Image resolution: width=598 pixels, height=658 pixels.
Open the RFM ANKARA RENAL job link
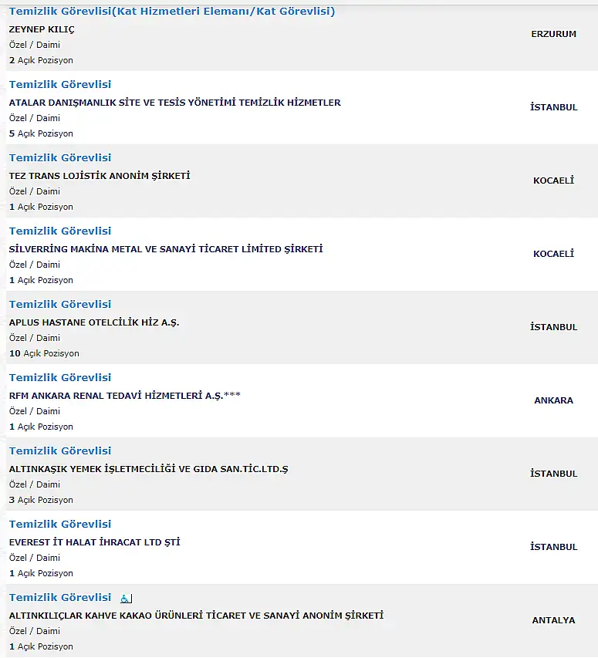(x=60, y=378)
